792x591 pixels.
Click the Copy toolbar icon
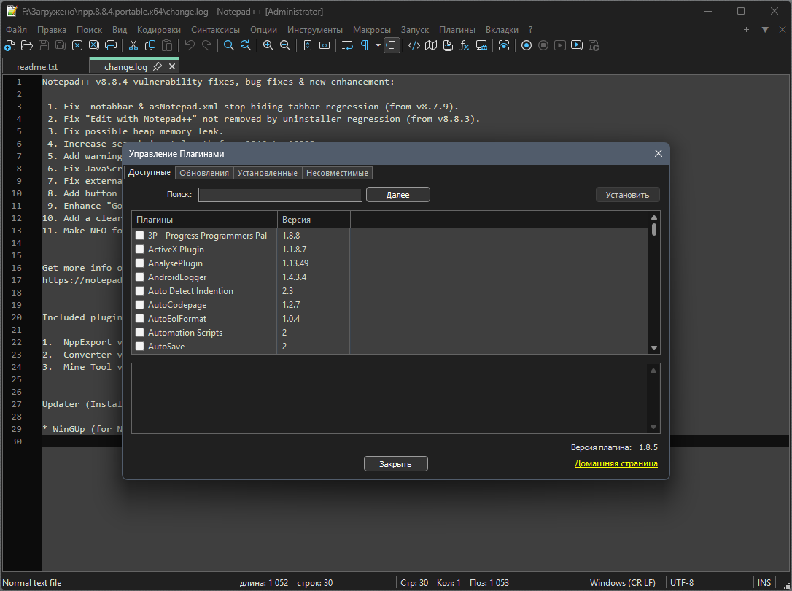click(x=150, y=45)
